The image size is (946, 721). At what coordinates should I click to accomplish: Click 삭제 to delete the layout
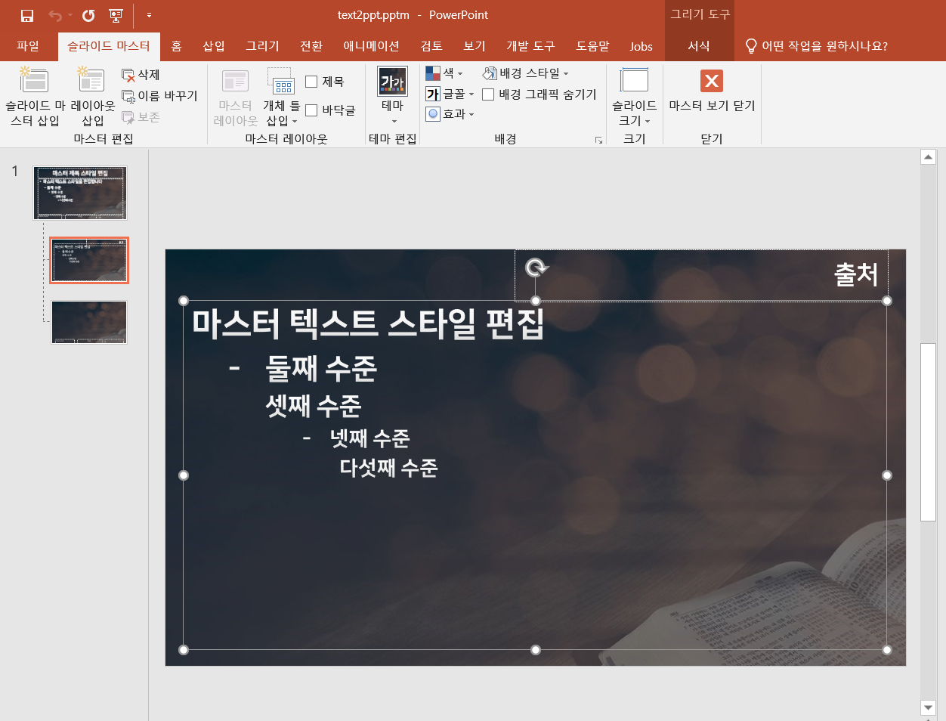141,75
